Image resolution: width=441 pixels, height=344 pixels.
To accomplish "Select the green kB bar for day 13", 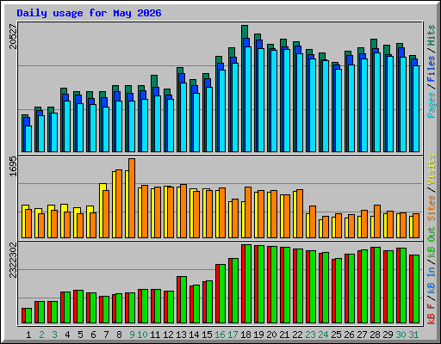I will [183, 300].
